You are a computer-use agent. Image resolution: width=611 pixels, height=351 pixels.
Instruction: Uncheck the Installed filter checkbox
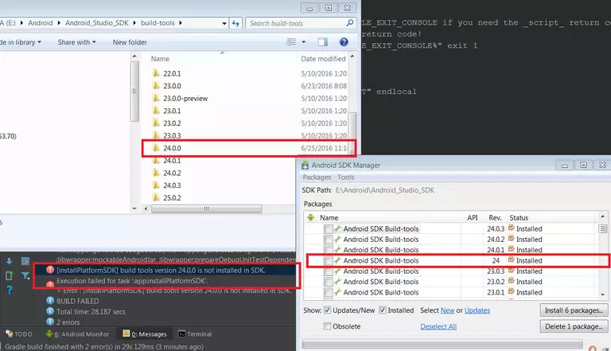[383, 310]
